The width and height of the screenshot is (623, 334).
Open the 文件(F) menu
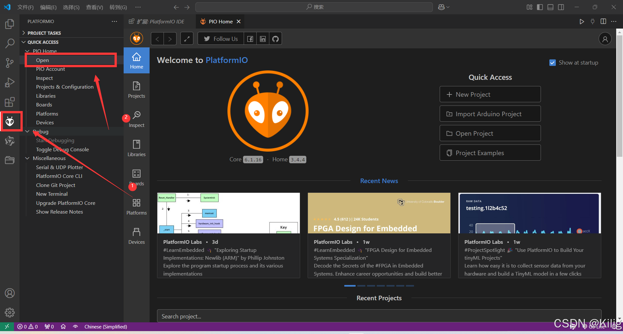coord(25,7)
